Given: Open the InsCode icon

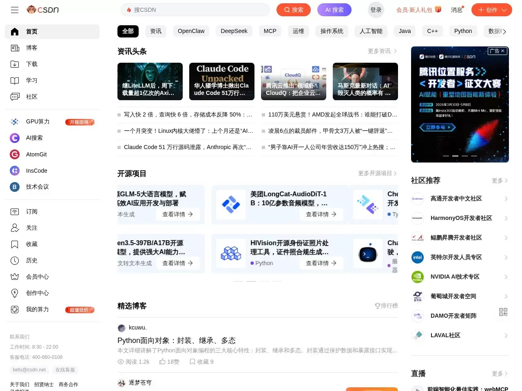Looking at the screenshot, I should [x=15, y=171].
